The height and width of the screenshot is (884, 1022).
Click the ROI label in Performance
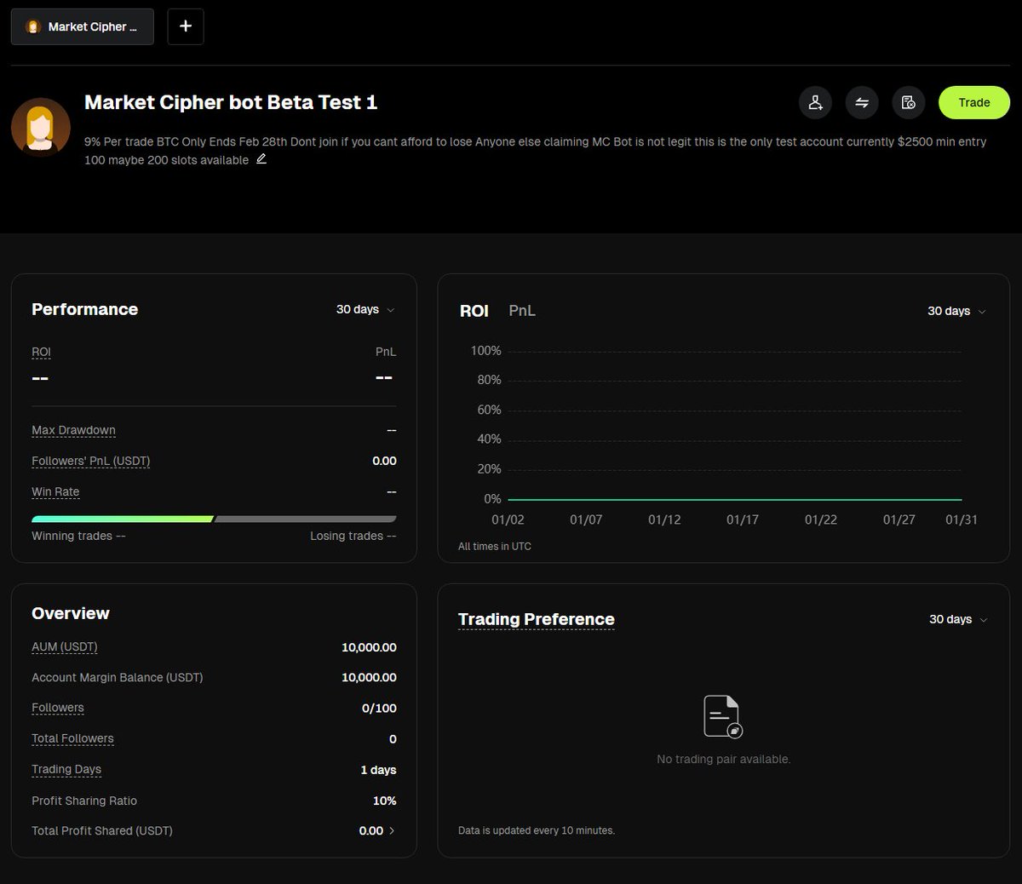tap(41, 352)
